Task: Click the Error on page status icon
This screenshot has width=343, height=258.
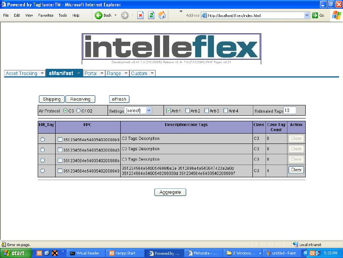Action: coord(4,244)
